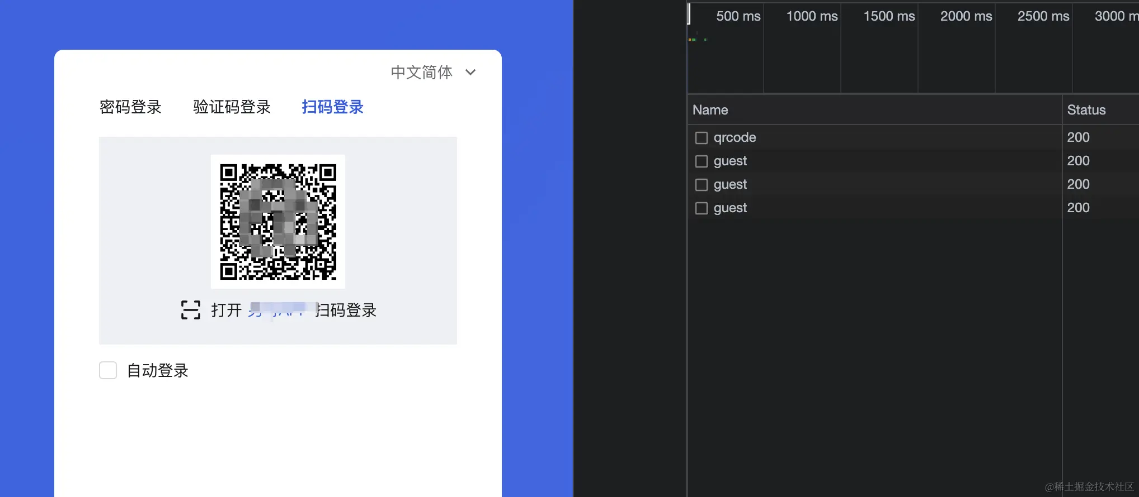Switch to the 验证码登录 tab

tap(232, 107)
